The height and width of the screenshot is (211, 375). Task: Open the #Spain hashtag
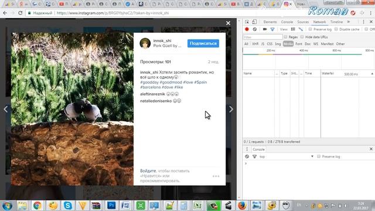pyautogui.click(x=200, y=82)
